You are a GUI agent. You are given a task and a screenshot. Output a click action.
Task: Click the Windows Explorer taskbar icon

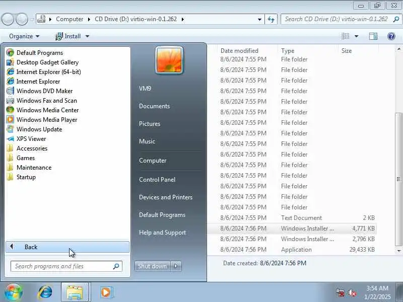coord(75,292)
